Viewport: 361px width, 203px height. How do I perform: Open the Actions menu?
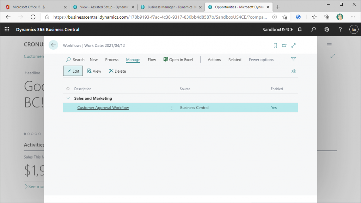point(214,60)
